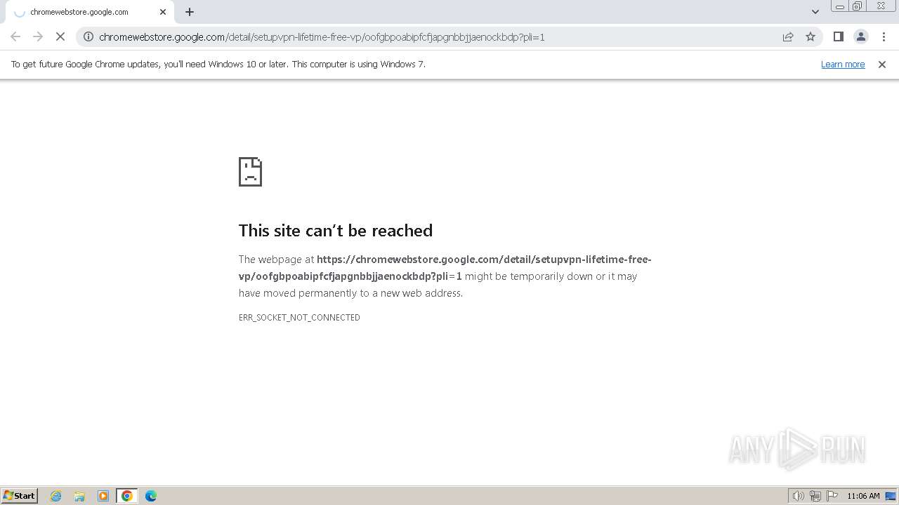899x505 pixels.
Task: Minimize the Chrome window
Action: coord(840,6)
